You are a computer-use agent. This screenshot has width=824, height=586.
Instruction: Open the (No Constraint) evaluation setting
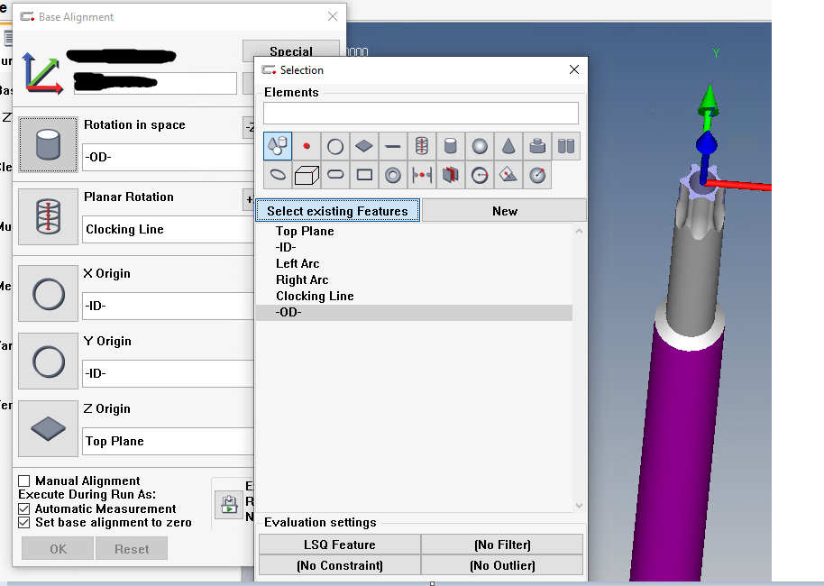[x=340, y=565]
